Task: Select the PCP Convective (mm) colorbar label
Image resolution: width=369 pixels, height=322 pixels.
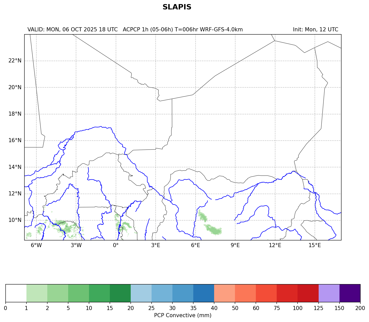Action: [x=183, y=315]
